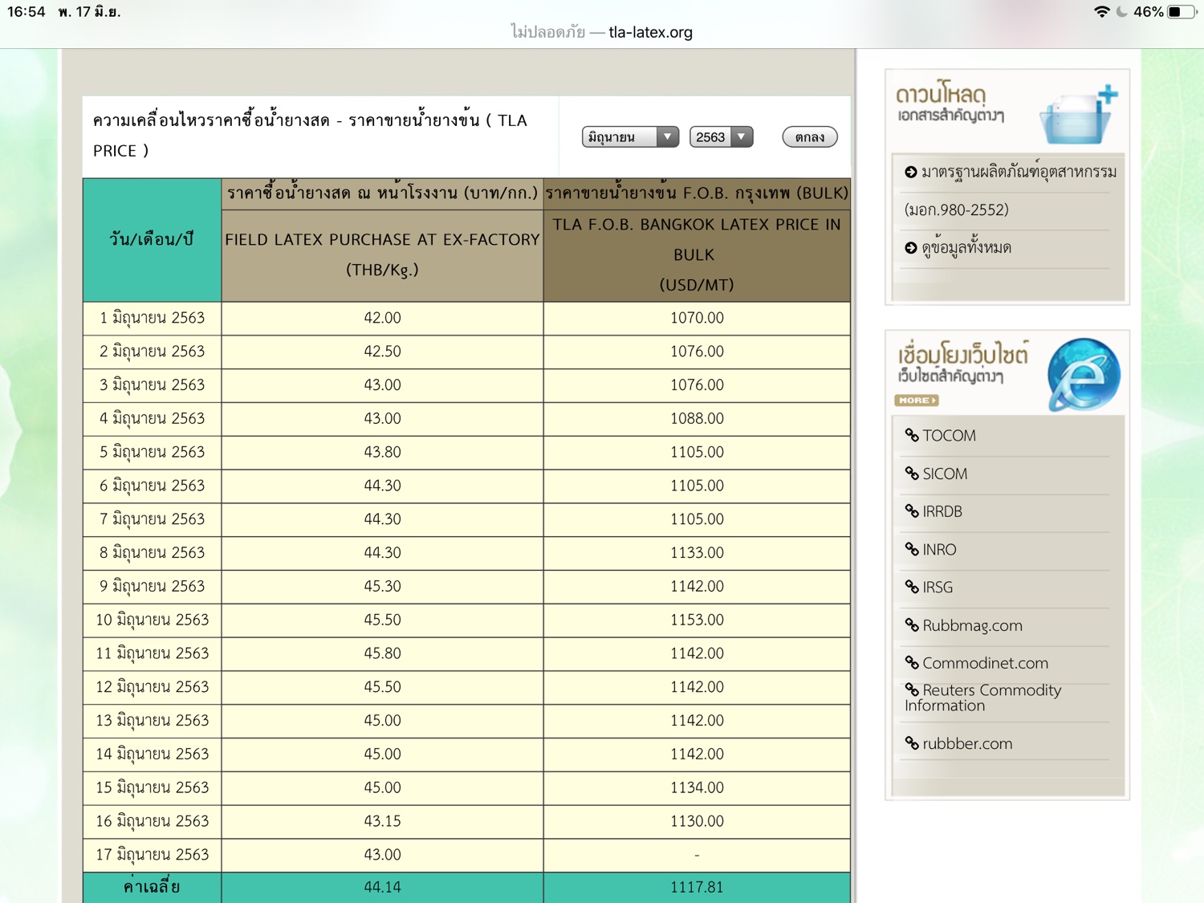Click the ตกลง confirm button
1204x903 pixels.
point(810,137)
